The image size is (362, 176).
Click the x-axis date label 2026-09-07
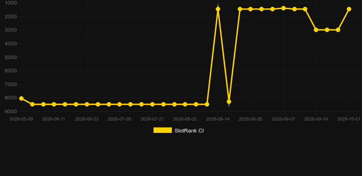coord(284,119)
